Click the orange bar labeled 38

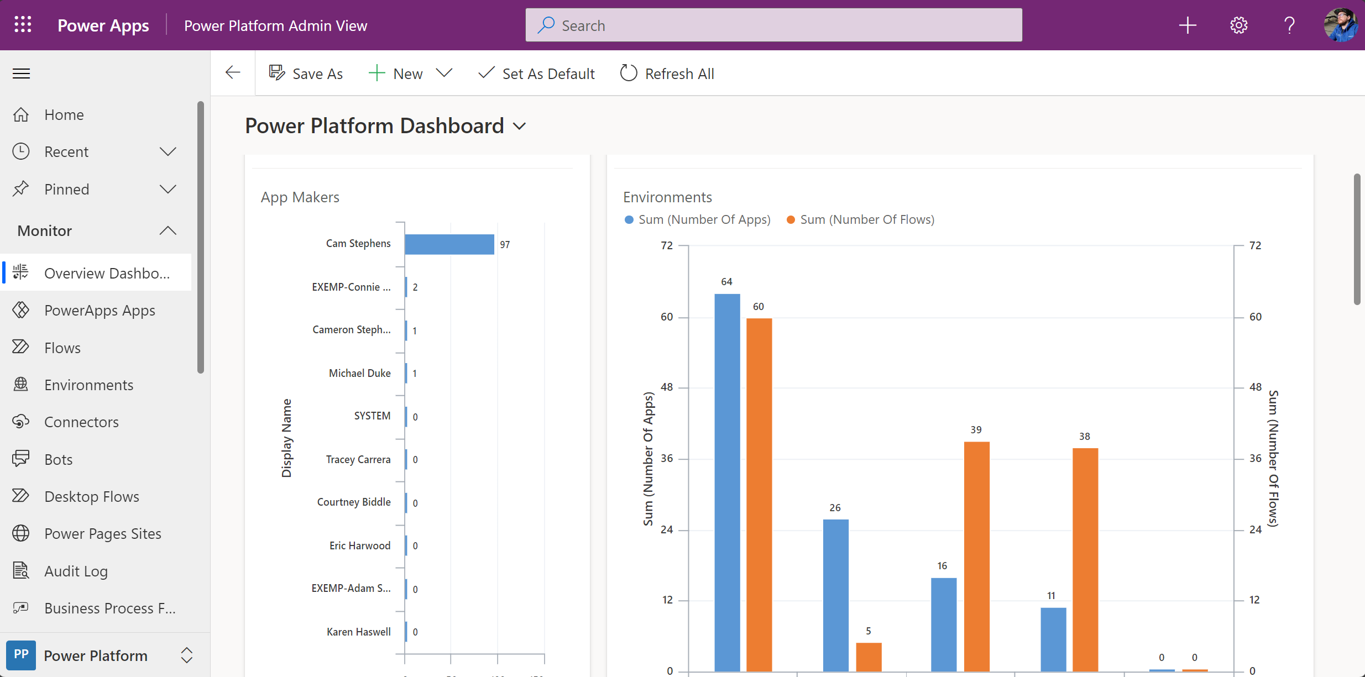(1085, 560)
